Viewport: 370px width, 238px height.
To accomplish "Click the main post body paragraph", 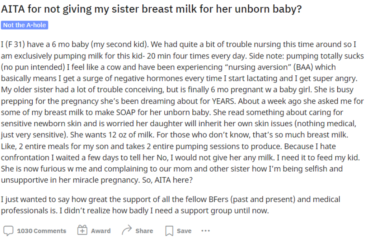I will (x=182, y=112).
